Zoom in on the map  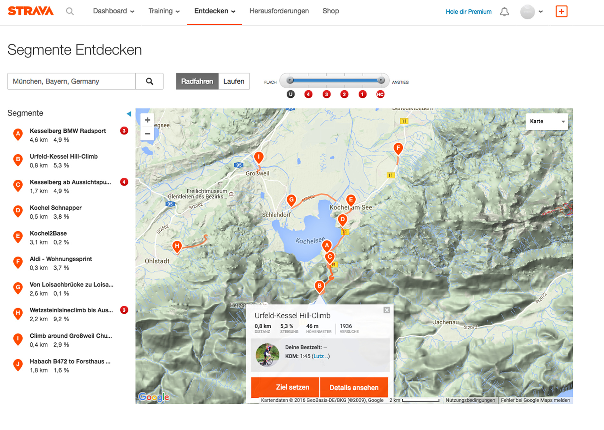click(x=147, y=120)
